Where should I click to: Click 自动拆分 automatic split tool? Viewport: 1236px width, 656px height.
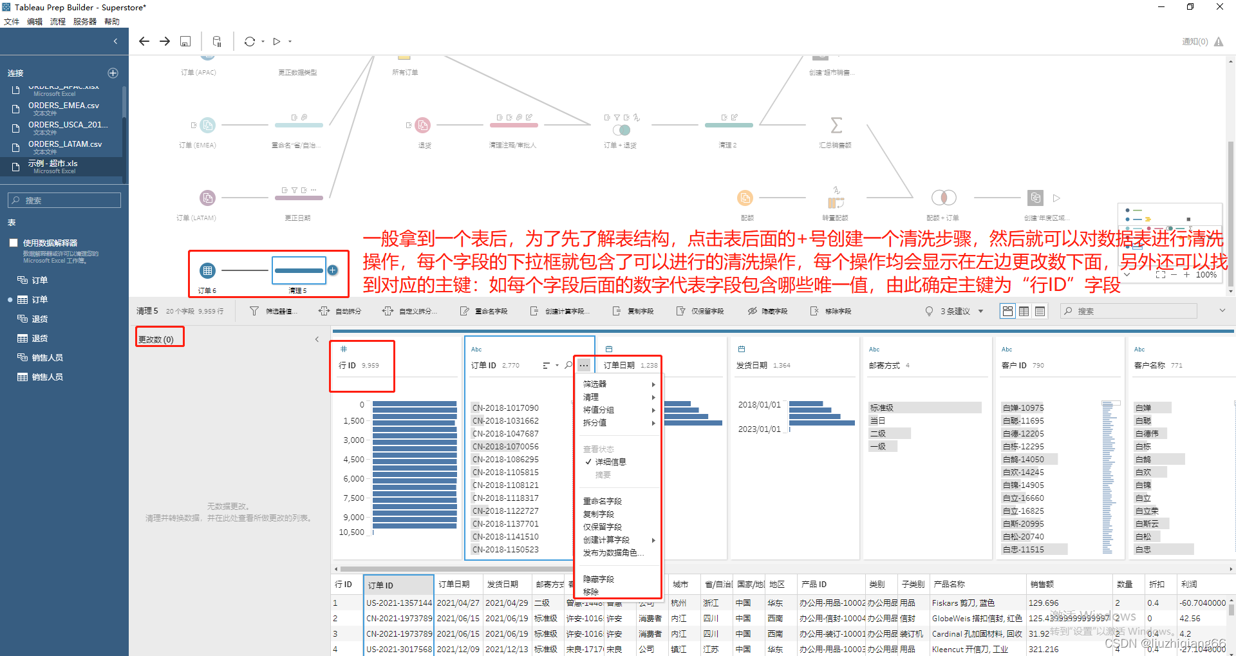(340, 311)
